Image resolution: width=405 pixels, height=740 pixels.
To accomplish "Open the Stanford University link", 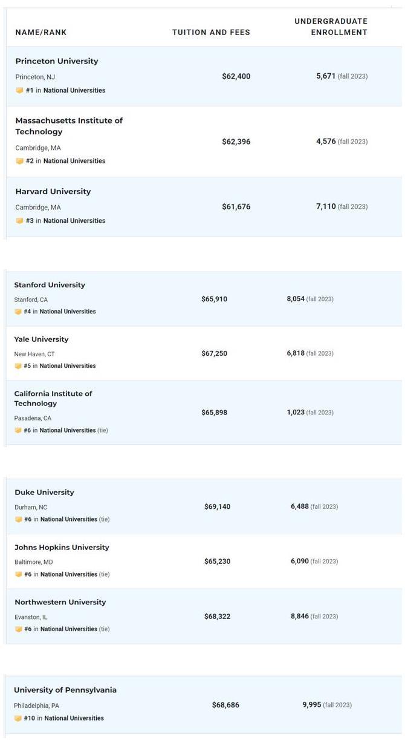I will click(50, 285).
